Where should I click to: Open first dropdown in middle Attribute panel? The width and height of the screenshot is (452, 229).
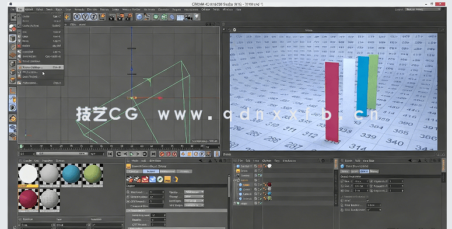194,192
